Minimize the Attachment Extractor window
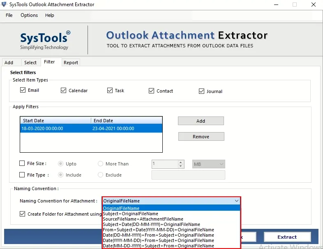Image resolution: width=323 pixels, height=249 pixels. coord(276,5)
